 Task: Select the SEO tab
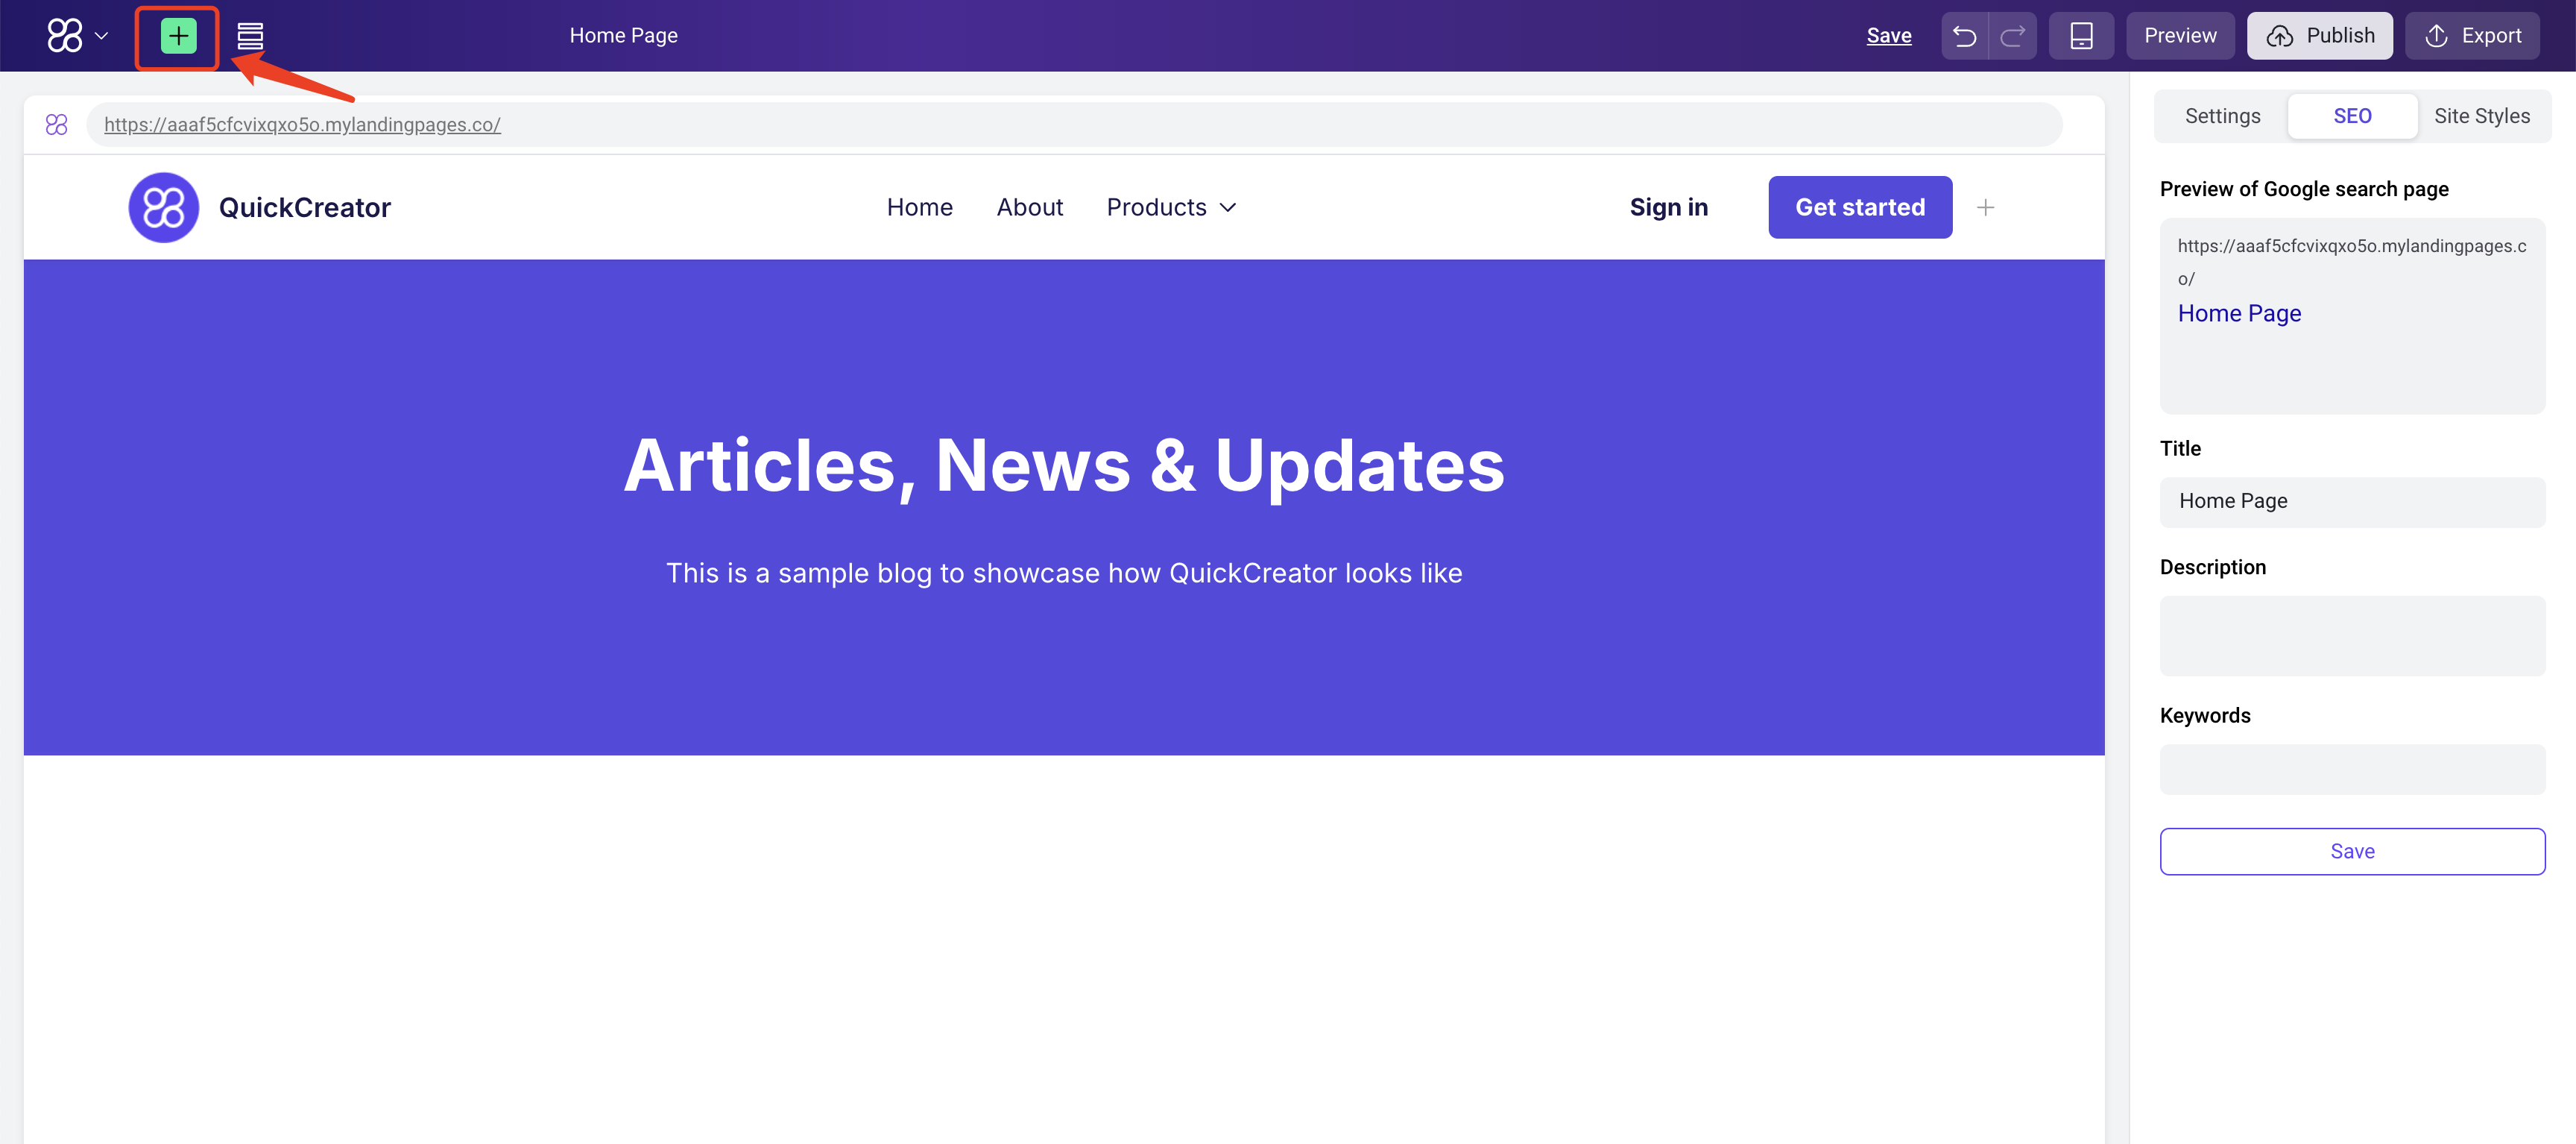pos(2352,115)
